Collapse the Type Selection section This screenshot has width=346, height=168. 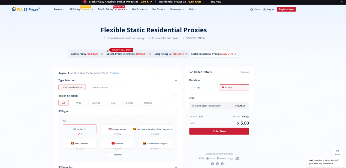(176, 80)
